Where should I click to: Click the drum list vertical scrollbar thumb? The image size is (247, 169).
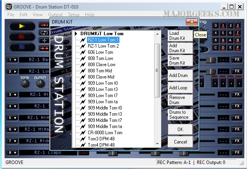(x=157, y=70)
